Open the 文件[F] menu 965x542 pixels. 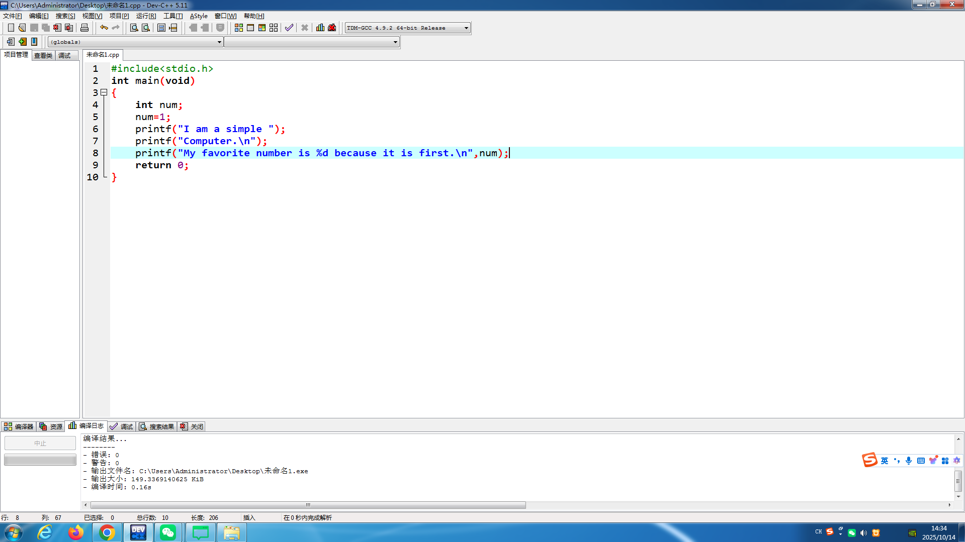tap(13, 16)
